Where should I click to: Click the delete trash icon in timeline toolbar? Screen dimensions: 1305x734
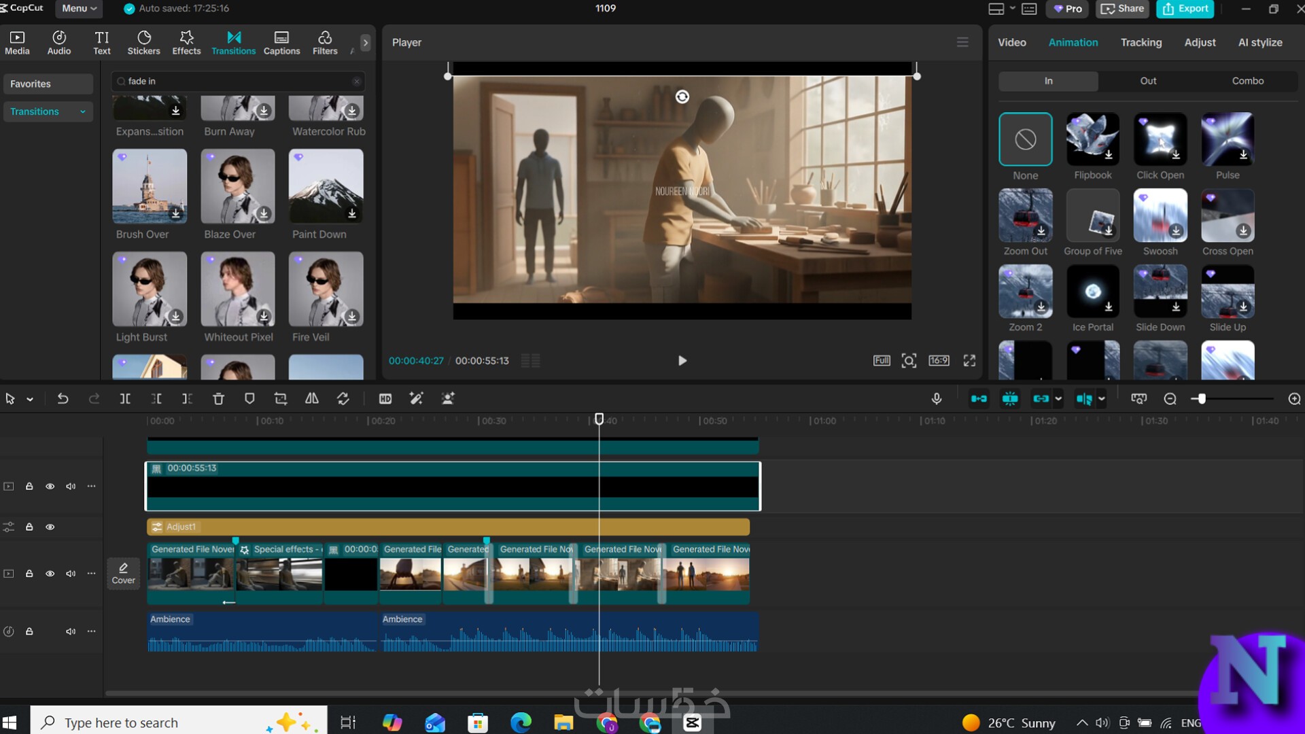point(218,399)
